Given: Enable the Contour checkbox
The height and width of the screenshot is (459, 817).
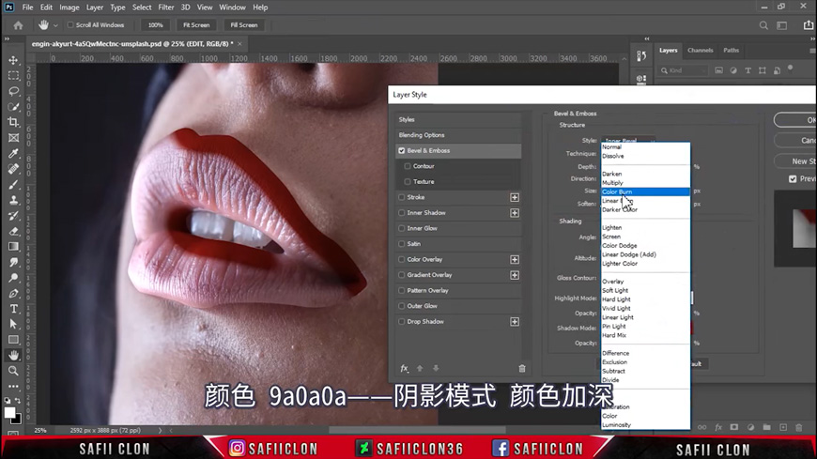Looking at the screenshot, I should [x=408, y=166].
